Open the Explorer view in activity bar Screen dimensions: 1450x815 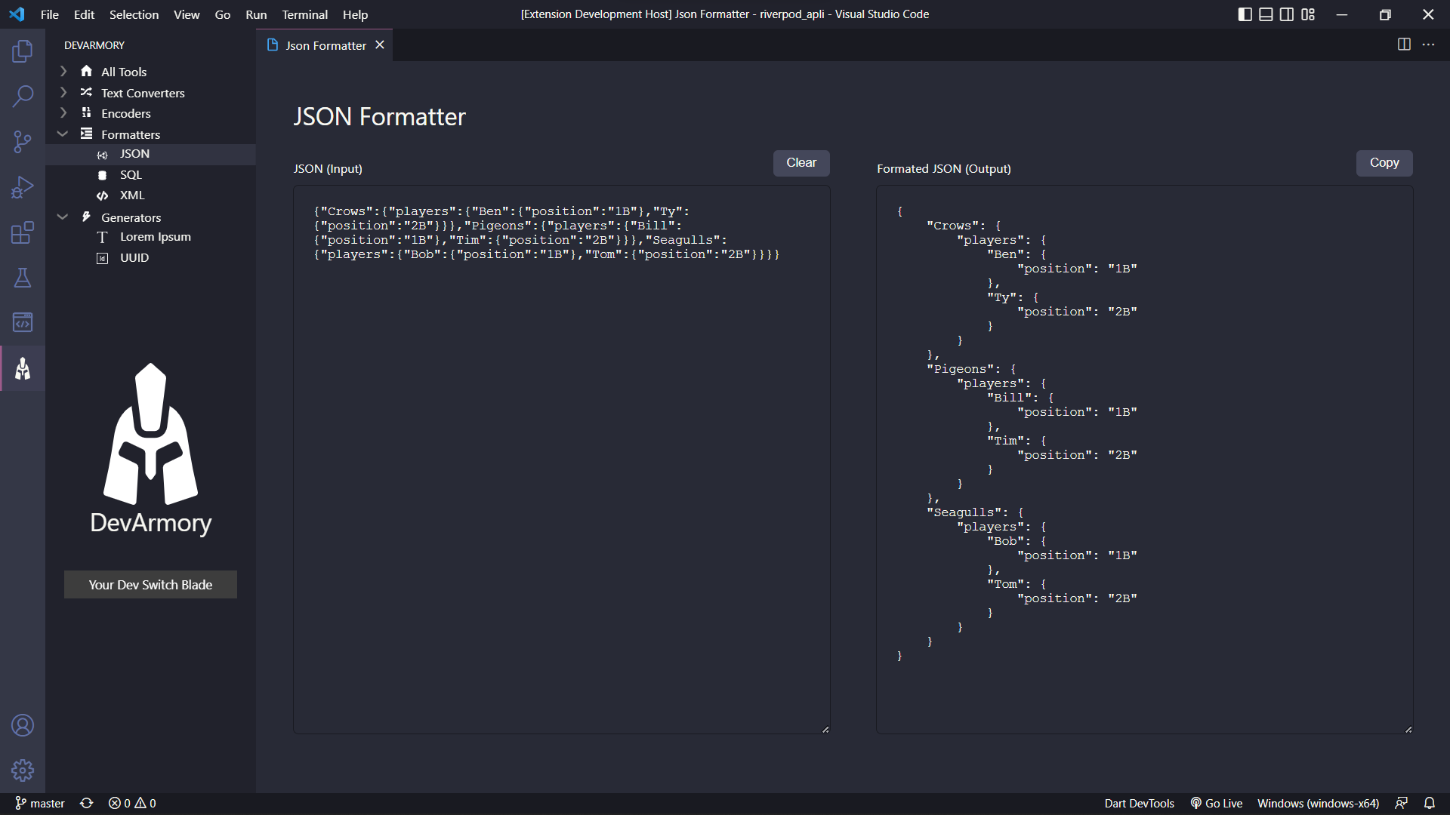(23, 51)
